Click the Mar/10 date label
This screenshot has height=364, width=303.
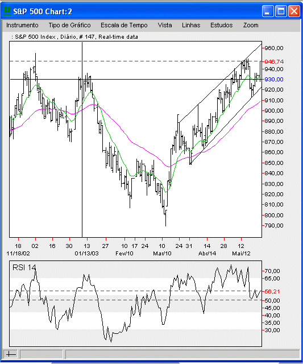coord(162,253)
